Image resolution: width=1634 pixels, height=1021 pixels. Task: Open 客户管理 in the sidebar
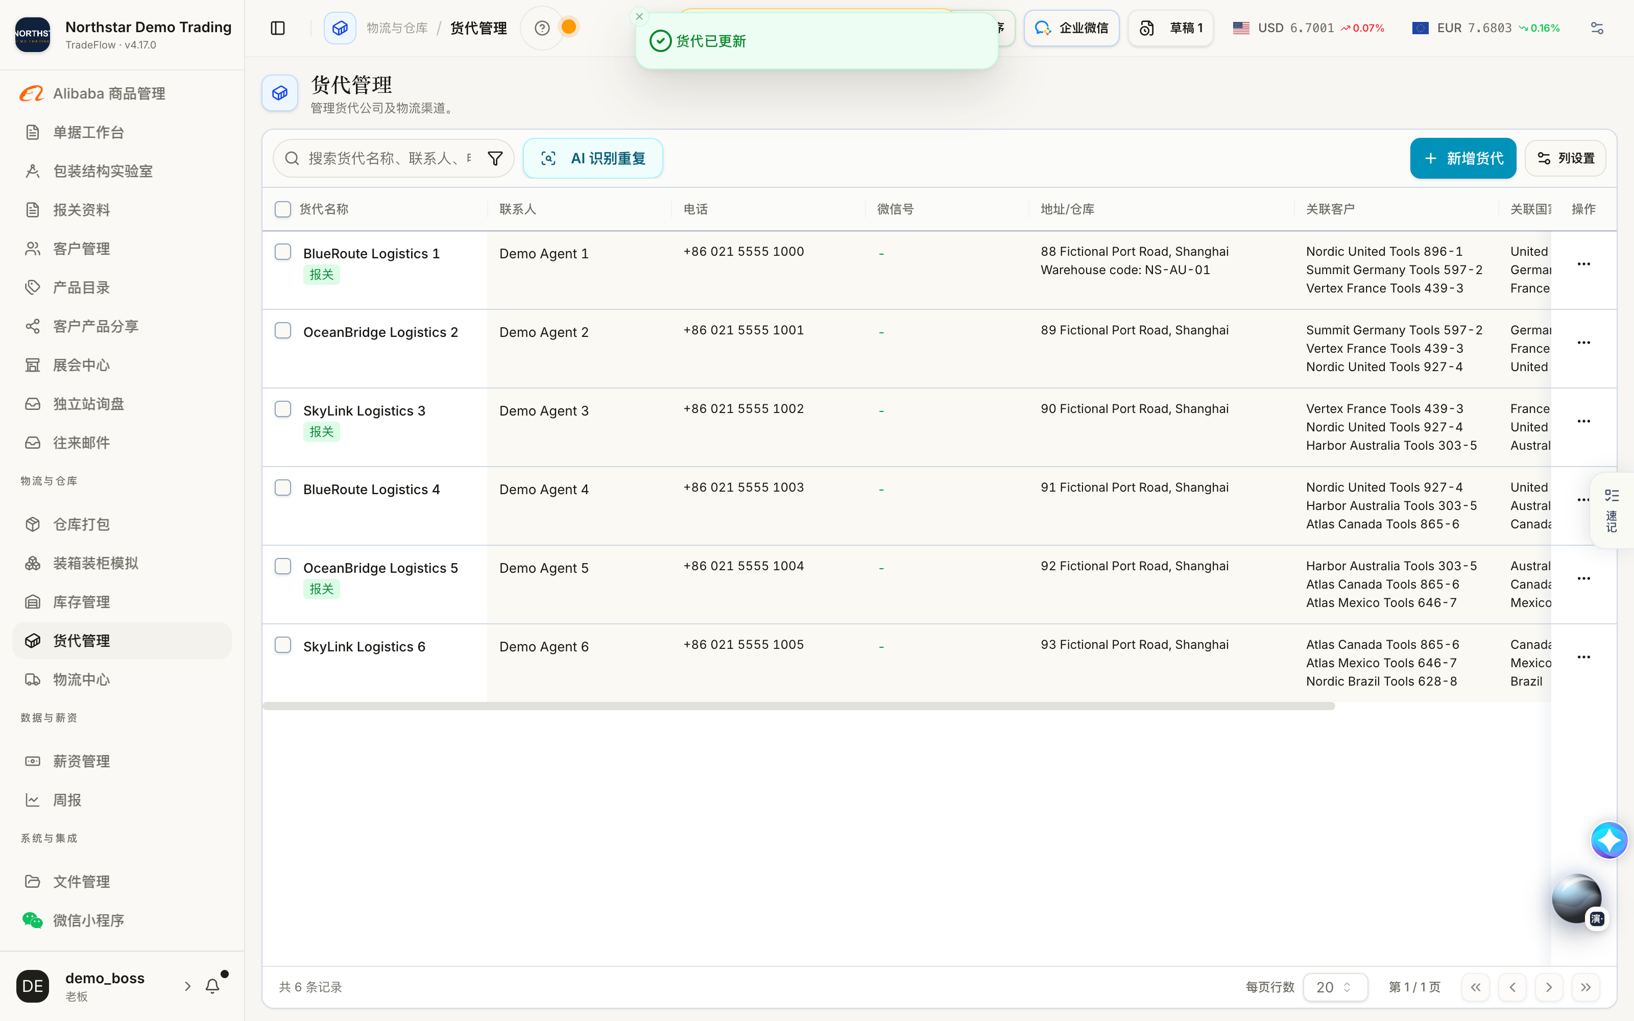(x=122, y=249)
